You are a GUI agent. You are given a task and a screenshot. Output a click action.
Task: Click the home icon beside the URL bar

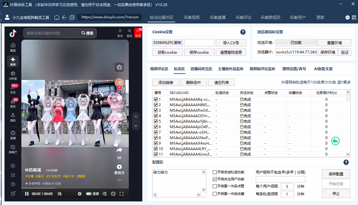pos(57,17)
